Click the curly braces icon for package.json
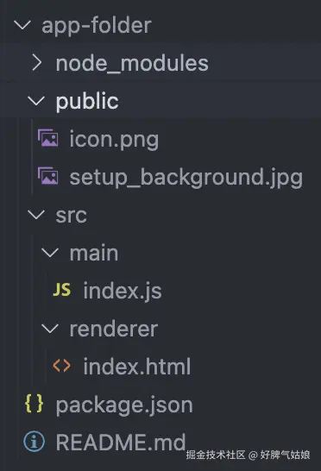 point(35,404)
